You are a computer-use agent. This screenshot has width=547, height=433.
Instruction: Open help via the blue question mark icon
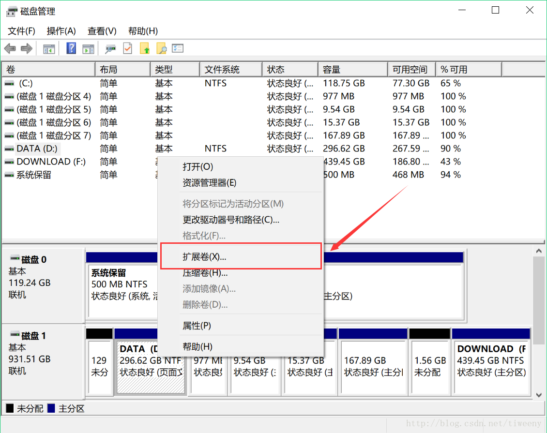pos(71,48)
